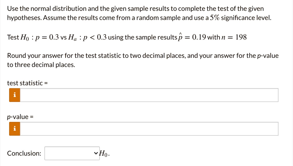This screenshot has height=166, width=293.
Task: Click the 'p-value =' label
Action: click(x=20, y=116)
